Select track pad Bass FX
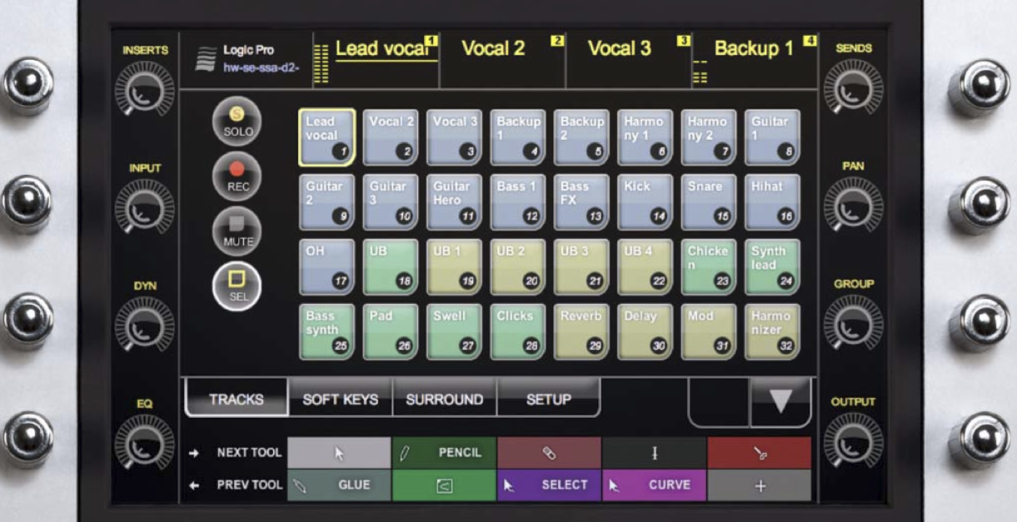 point(581,202)
